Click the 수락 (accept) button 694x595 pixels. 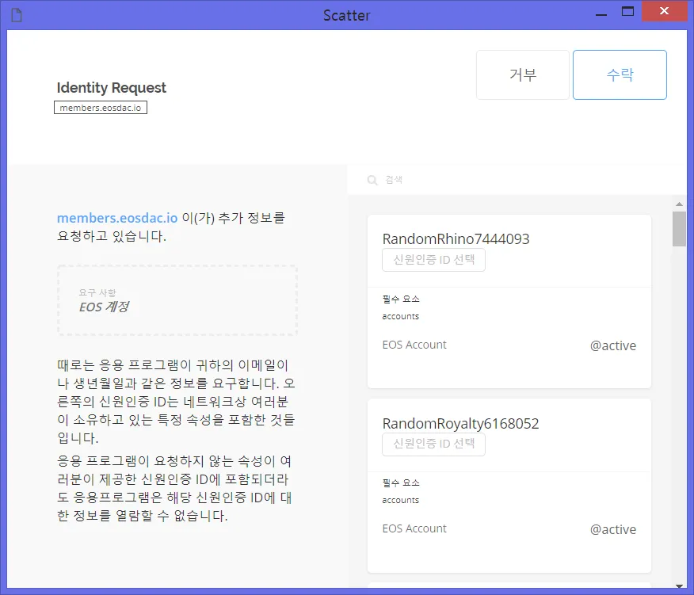tap(620, 74)
